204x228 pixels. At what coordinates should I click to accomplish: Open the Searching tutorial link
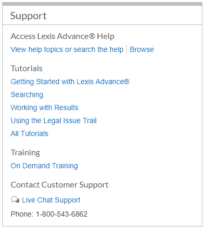[x=27, y=95]
